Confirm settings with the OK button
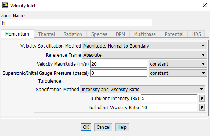 coord(86,127)
